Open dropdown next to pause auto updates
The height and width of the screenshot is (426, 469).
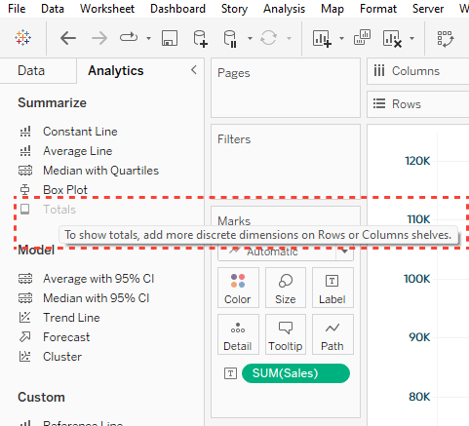pos(250,38)
